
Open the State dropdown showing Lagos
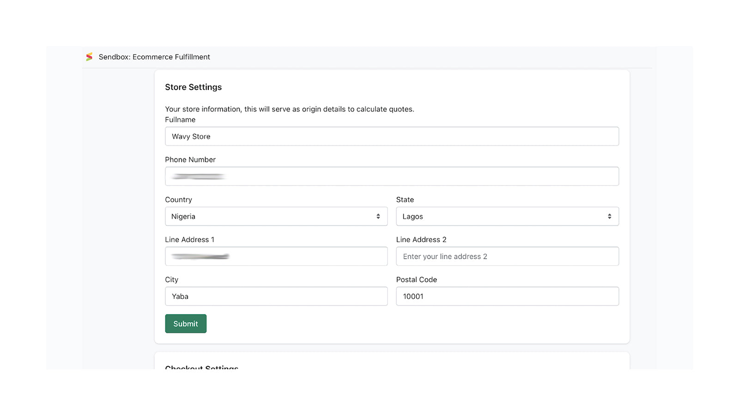507,216
